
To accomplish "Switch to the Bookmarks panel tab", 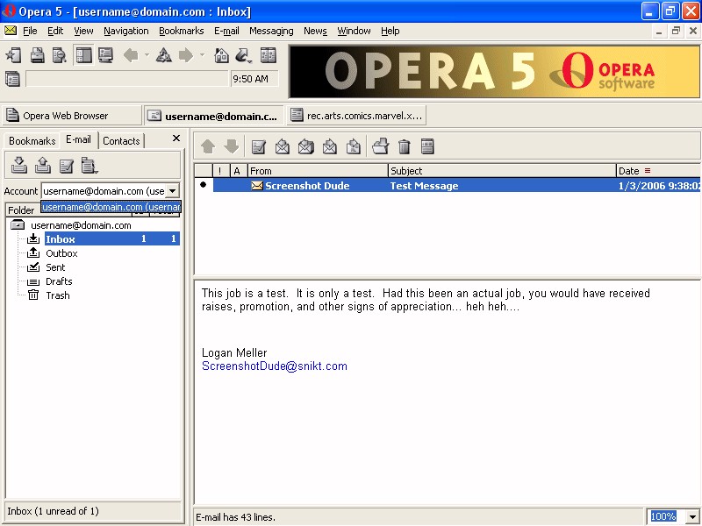I will 32,141.
